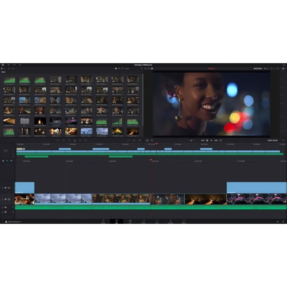Toggle the Loop playback button
The width and height of the screenshot is (287, 287).
(x=221, y=140)
